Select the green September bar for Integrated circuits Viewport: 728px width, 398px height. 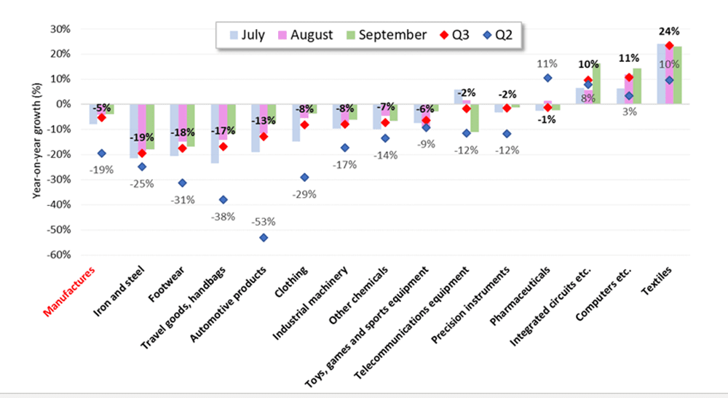point(597,84)
